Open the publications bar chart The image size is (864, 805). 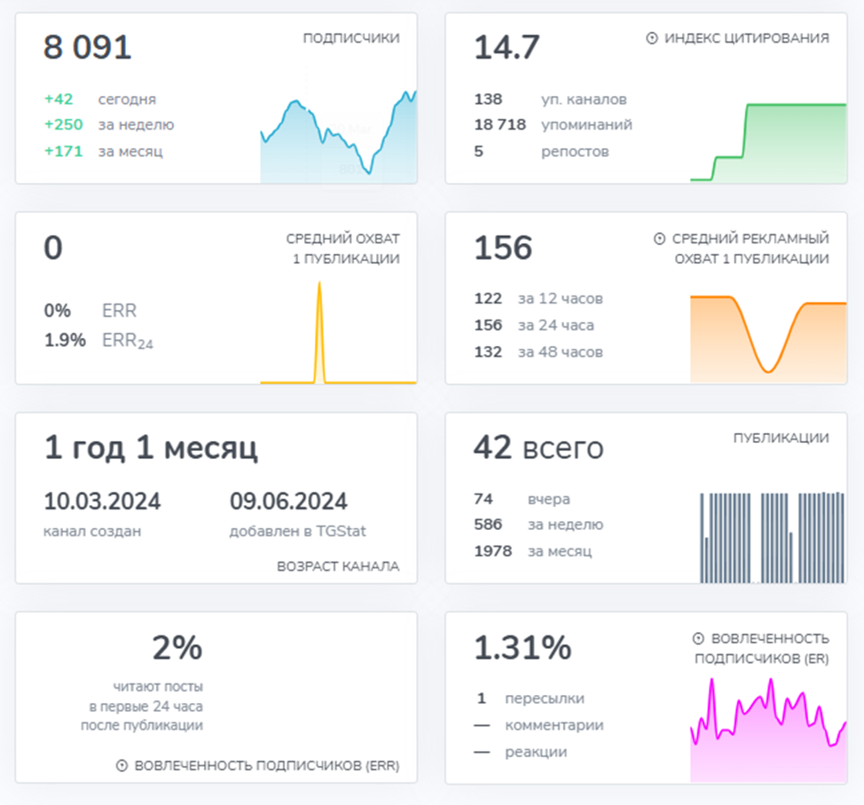pos(768,537)
